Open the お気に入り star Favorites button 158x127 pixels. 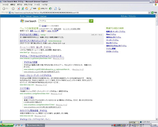[x=42, y=8]
